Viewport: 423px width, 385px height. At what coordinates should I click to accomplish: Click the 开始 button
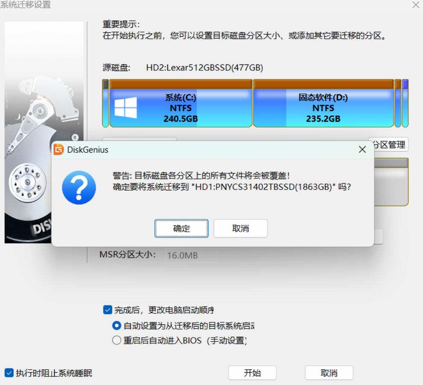pos(252,373)
